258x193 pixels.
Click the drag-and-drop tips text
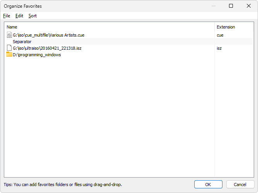pyautogui.click(x=63, y=185)
